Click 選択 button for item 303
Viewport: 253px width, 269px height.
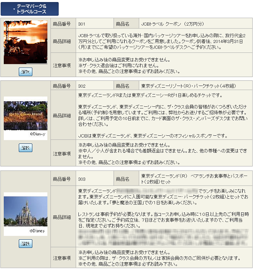click(26, 243)
